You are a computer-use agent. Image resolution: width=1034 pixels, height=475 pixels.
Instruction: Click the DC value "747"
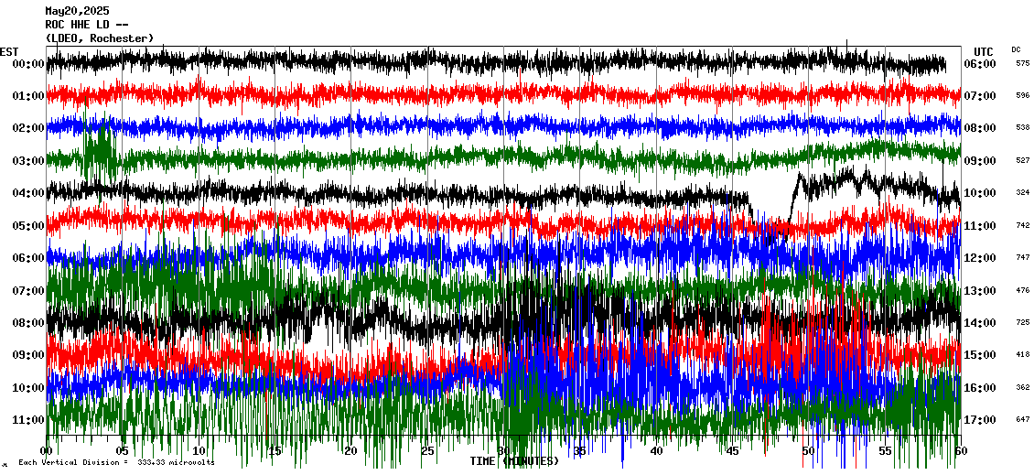(x=1022, y=257)
